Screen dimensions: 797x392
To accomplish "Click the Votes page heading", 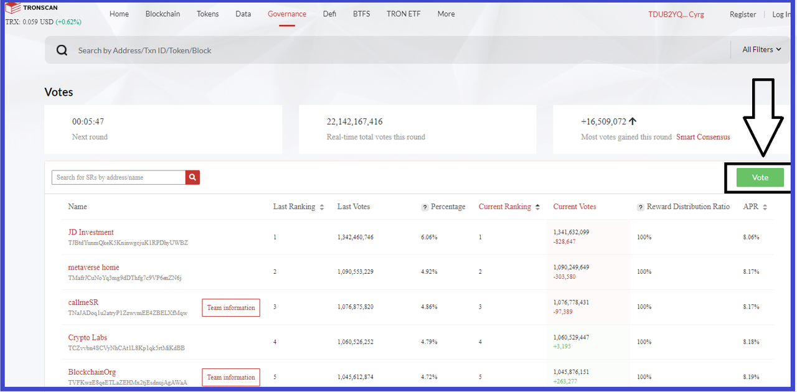I will click(x=59, y=92).
